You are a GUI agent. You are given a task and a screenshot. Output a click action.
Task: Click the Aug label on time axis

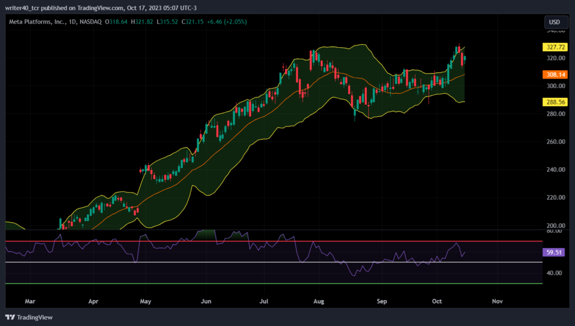[x=319, y=301]
